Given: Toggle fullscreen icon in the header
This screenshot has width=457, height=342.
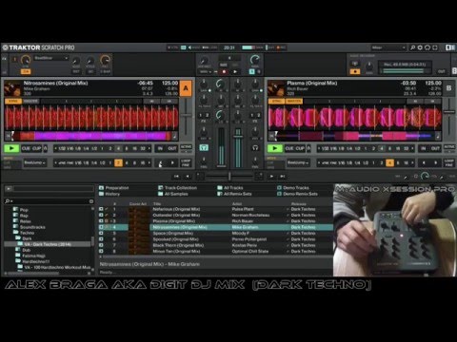Looking at the screenshot, I should 435,47.
